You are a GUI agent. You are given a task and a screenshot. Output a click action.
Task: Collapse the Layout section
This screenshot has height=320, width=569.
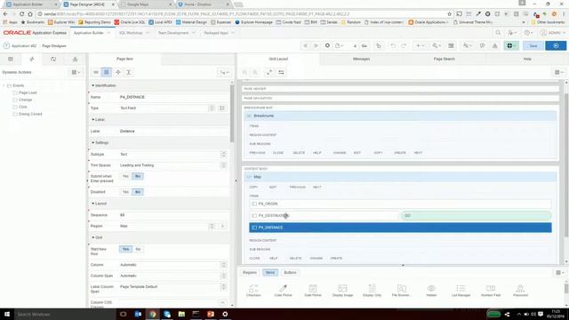pos(93,204)
